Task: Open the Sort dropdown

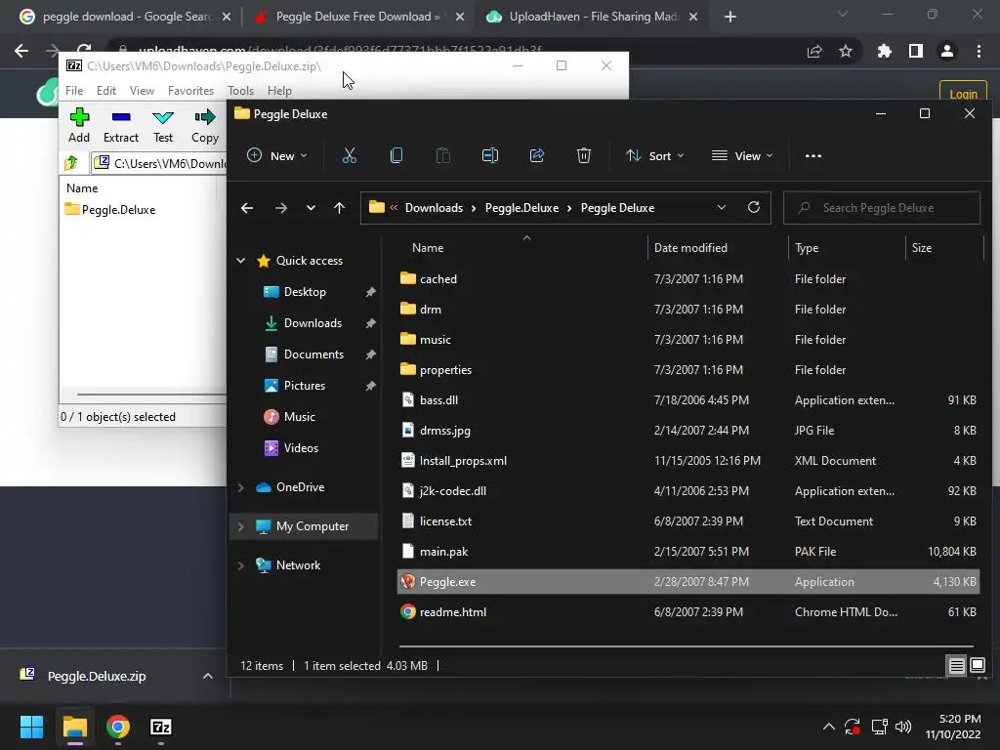Action: pos(655,155)
